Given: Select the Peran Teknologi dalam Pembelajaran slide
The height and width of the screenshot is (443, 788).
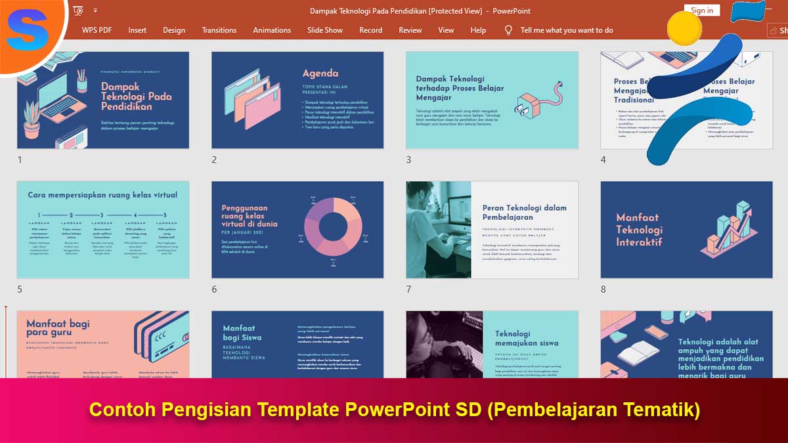Looking at the screenshot, I should pyautogui.click(x=492, y=230).
